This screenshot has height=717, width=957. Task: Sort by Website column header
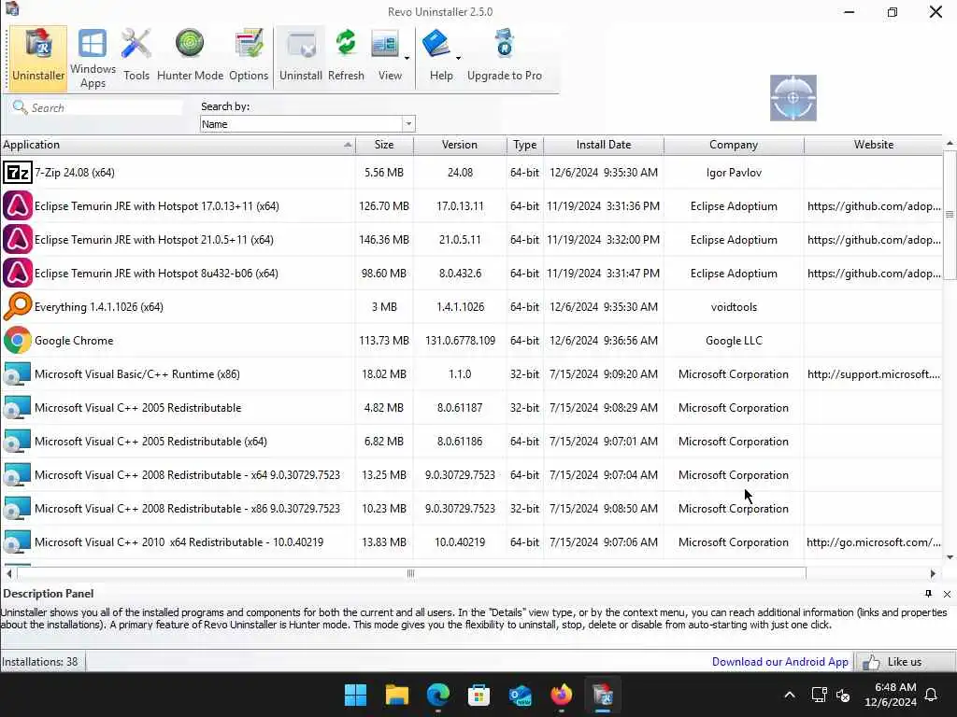click(x=874, y=145)
